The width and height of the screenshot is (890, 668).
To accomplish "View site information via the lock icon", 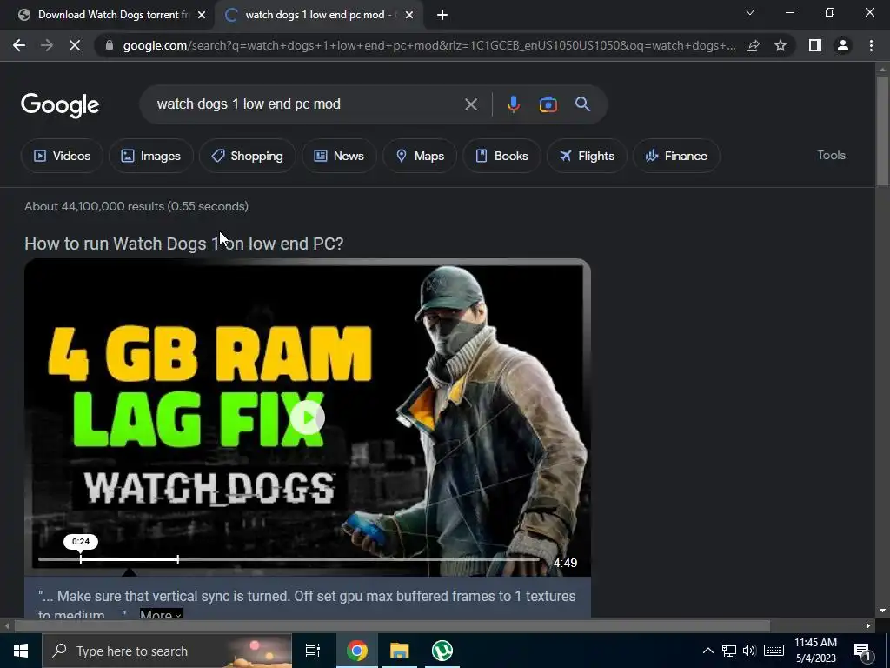I will pos(110,45).
